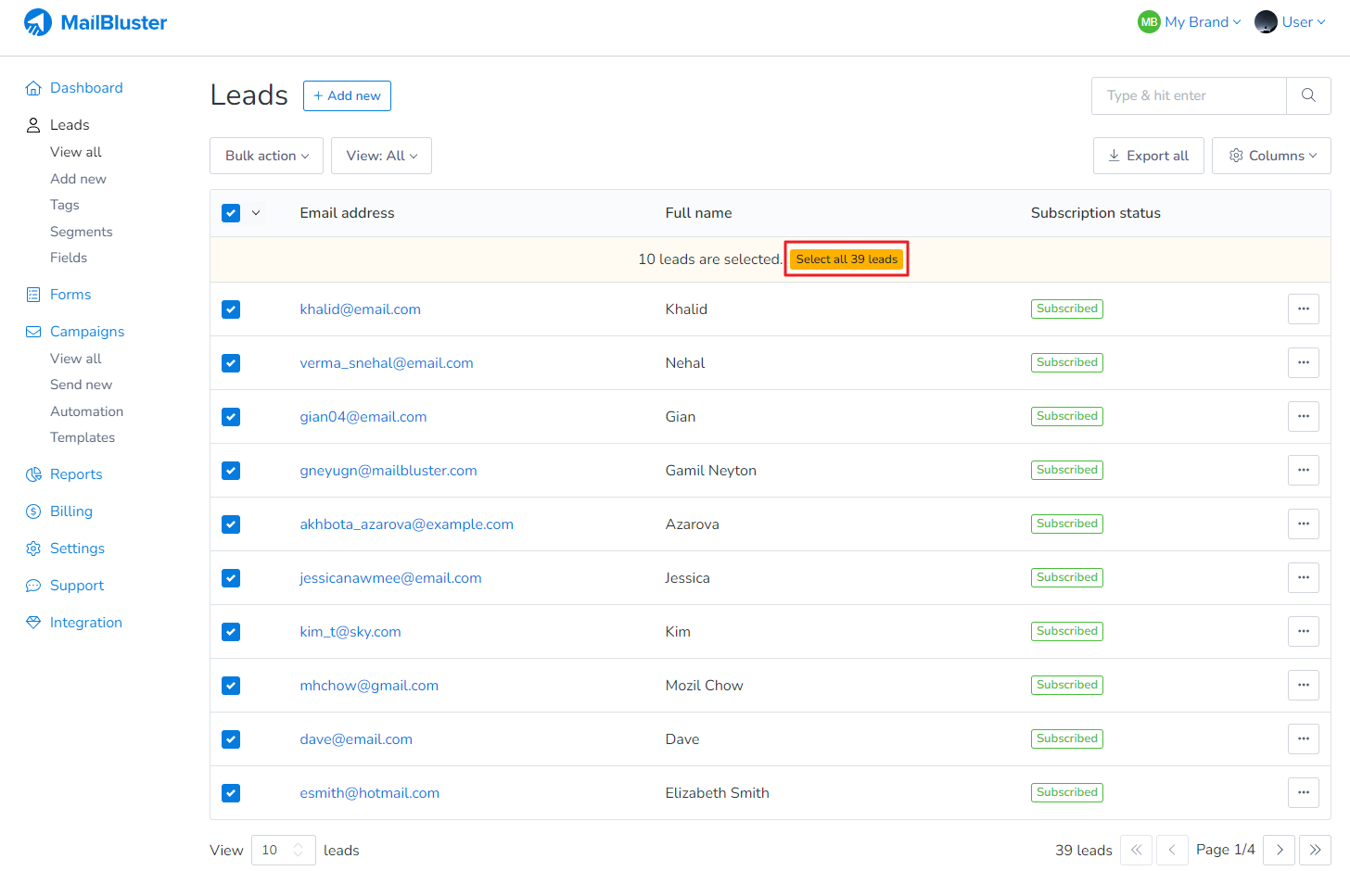Viewport: 1350px width, 871px height.
Task: Click the Dashboard home icon
Action: (33, 87)
